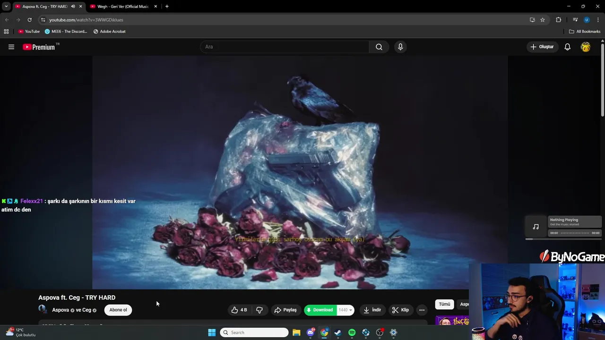
Task: Open MEE6 - The Discord bookmark
Action: click(x=66, y=32)
